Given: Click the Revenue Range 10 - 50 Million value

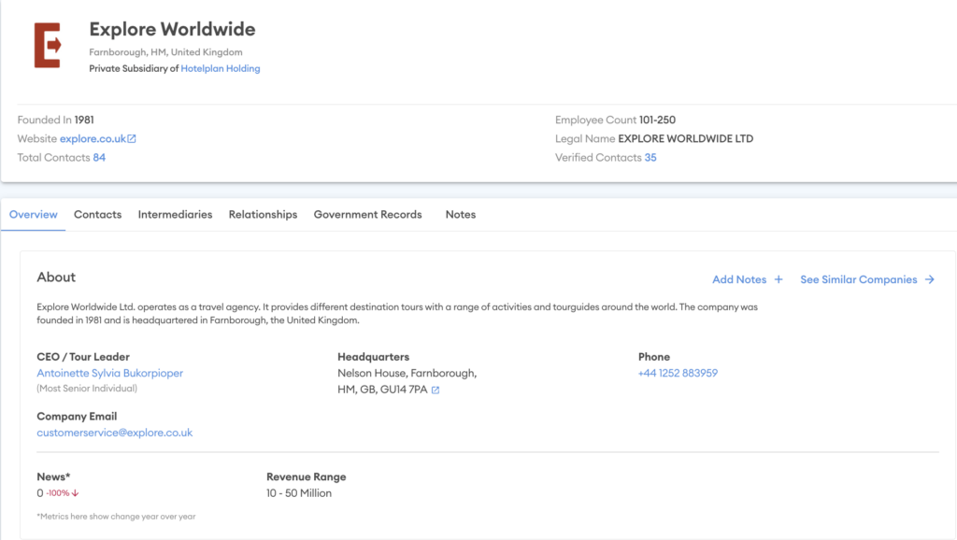Looking at the screenshot, I should [x=299, y=493].
